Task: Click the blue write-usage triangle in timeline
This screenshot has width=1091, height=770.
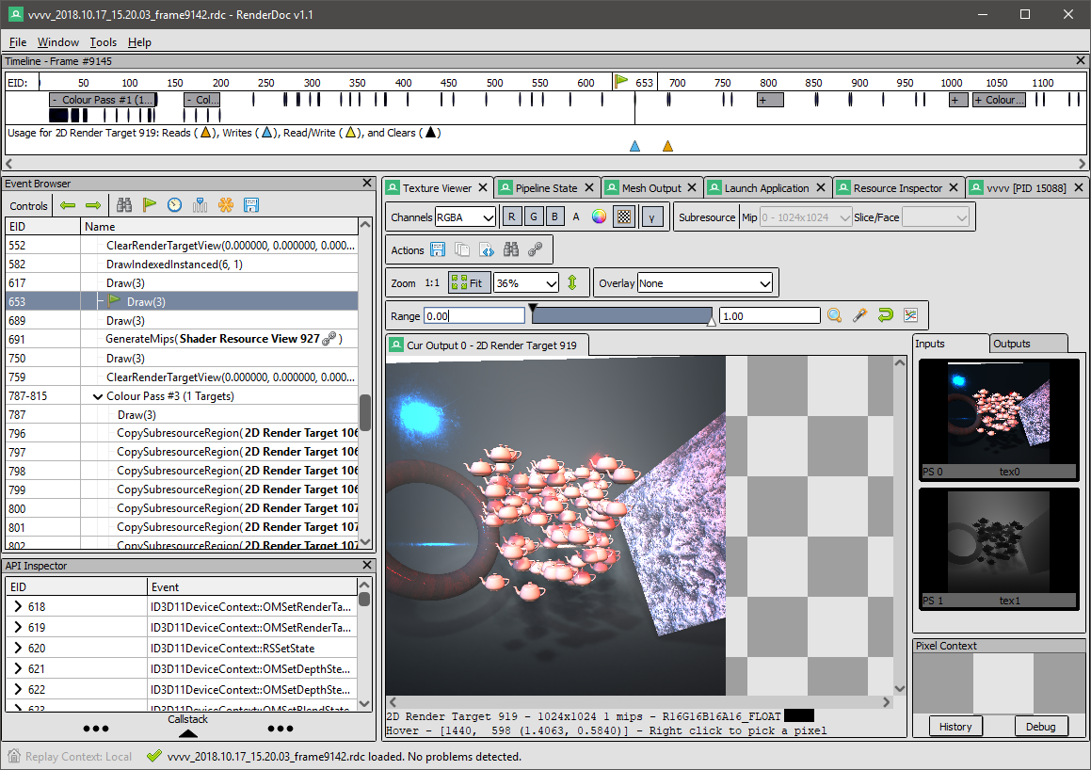Action: 634,145
